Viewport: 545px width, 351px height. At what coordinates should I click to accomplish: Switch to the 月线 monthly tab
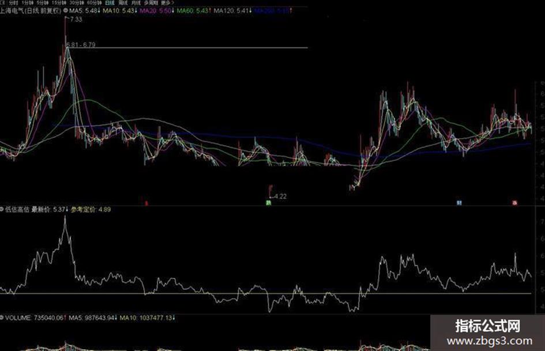point(136,2)
